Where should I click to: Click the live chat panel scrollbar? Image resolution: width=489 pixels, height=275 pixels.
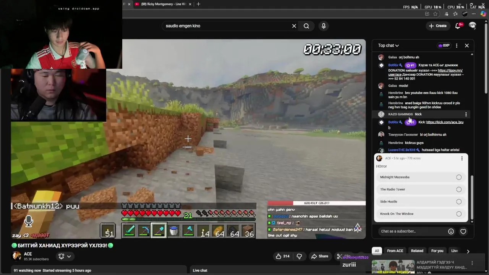click(472, 197)
